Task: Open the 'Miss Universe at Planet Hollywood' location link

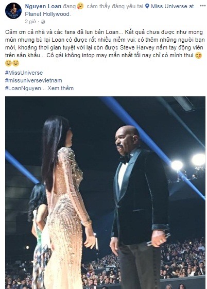Action: click(109, 10)
